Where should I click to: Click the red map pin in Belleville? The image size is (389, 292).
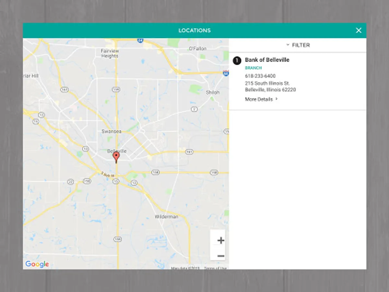coord(116,157)
